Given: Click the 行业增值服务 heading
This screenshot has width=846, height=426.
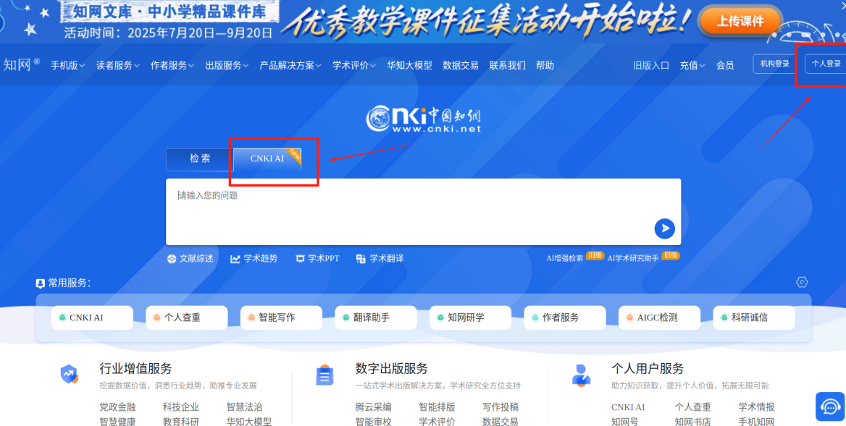Looking at the screenshot, I should [x=135, y=369].
